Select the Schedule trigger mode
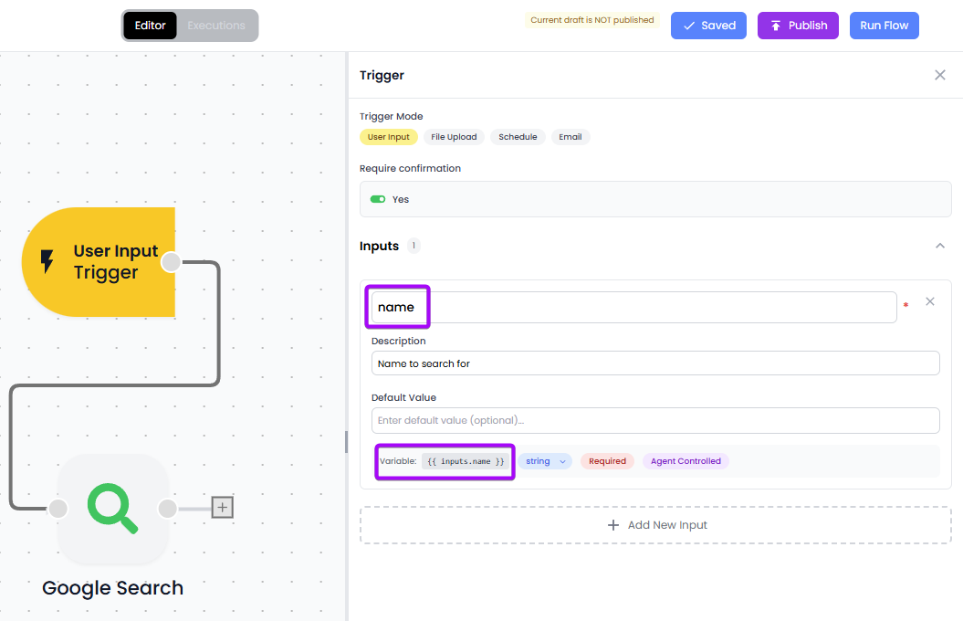 (518, 136)
